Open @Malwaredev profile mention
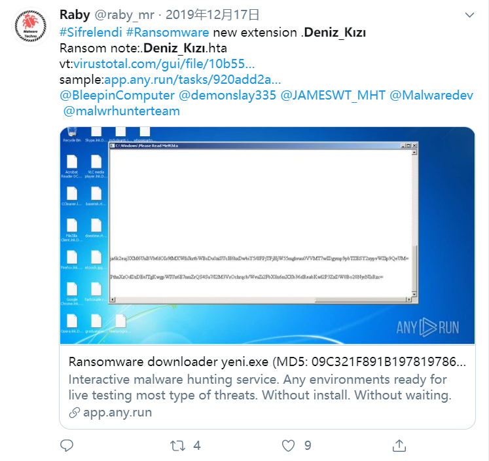The image size is (489, 461). pyautogui.click(x=431, y=96)
